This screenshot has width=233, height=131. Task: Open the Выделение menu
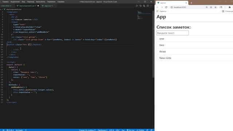pyautogui.click(x=15, y=1)
